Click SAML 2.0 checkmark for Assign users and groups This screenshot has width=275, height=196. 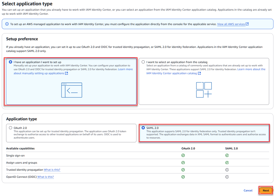pyautogui.click(x=227, y=163)
